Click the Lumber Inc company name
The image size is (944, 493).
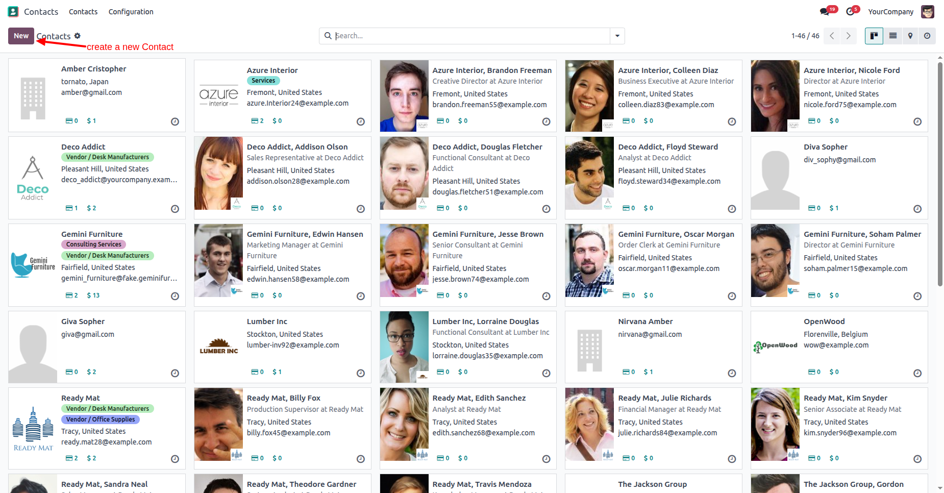[267, 322]
